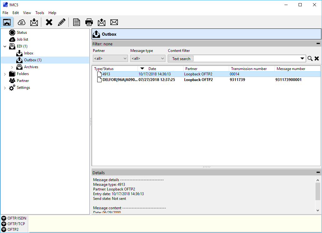This screenshot has height=233, width=322.
Task: Click the picture view toolbar icon
Action: [7, 22]
